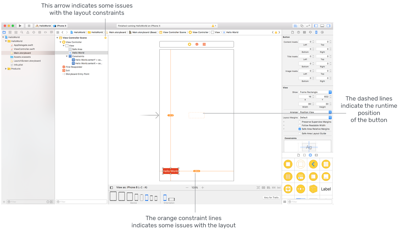
Task: Select Assets.xcassets in navigator
Action: [22, 57]
